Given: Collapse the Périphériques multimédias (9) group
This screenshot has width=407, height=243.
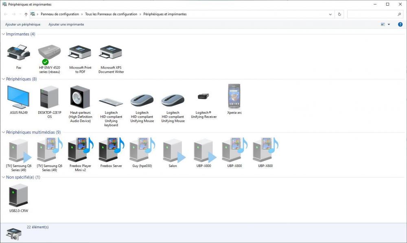Looking at the screenshot, I should coord(3,132).
